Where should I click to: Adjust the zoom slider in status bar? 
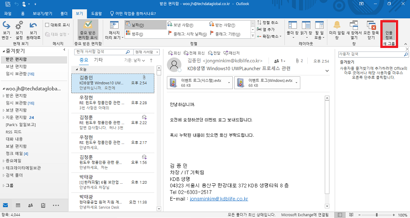pyautogui.click(x=377, y=215)
